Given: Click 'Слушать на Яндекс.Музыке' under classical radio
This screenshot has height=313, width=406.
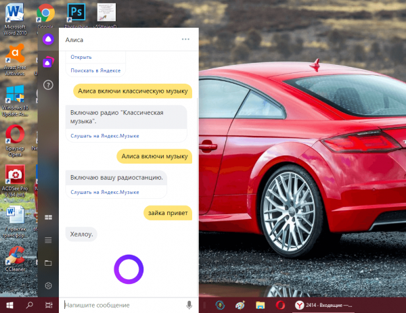Looking at the screenshot, I should click(105, 136).
